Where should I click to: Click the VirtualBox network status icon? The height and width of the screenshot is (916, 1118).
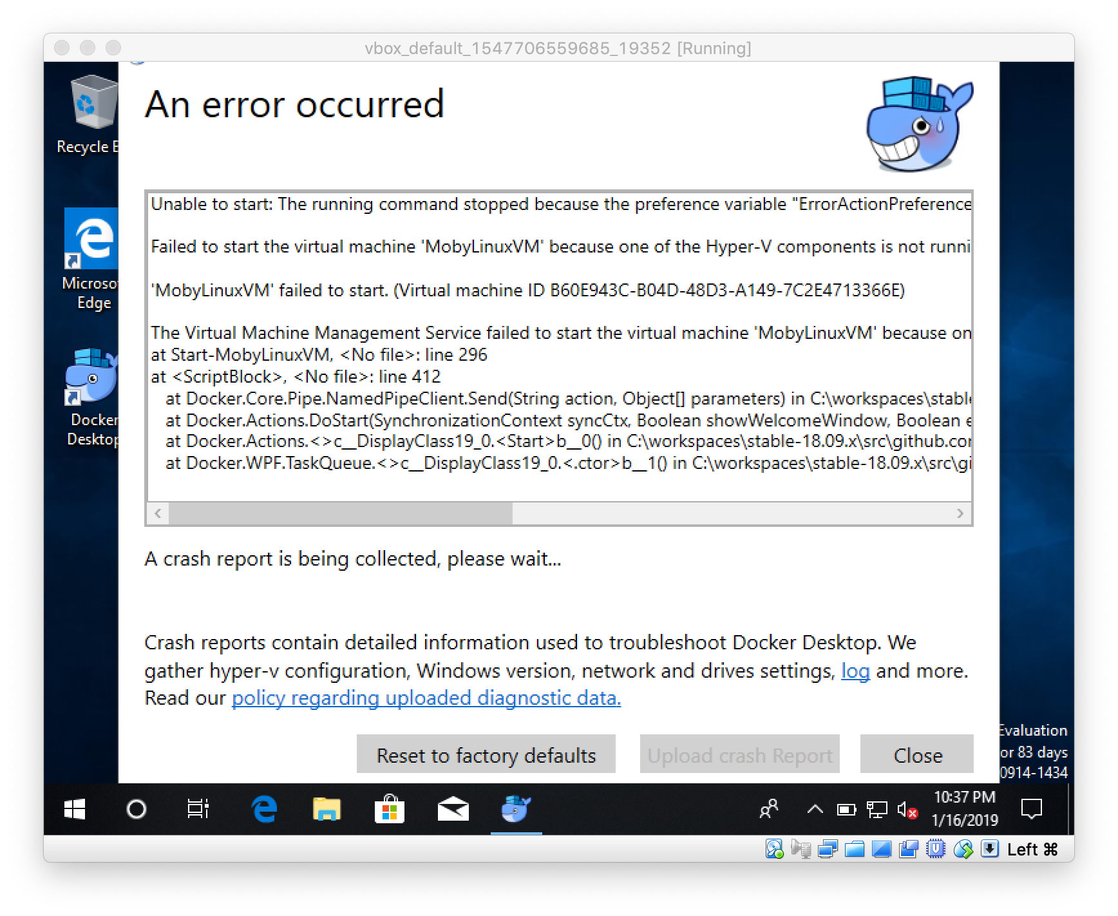click(828, 849)
